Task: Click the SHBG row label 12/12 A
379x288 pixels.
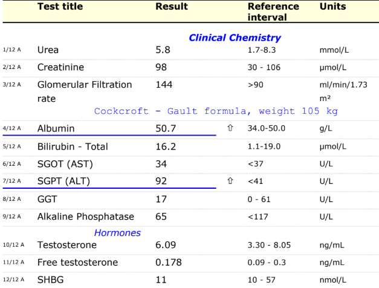Action: [13, 280]
